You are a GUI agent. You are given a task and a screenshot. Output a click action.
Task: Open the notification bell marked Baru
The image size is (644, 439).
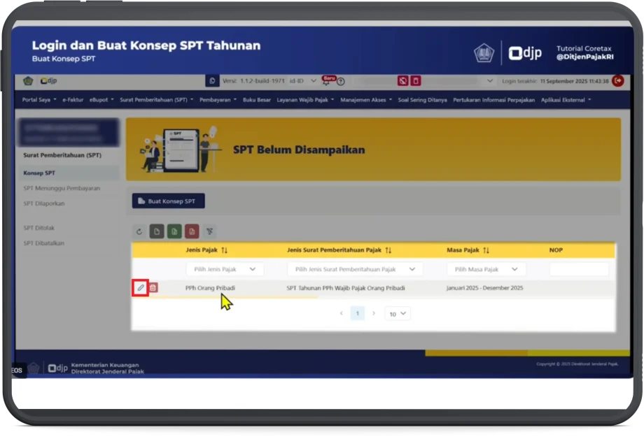click(x=327, y=81)
